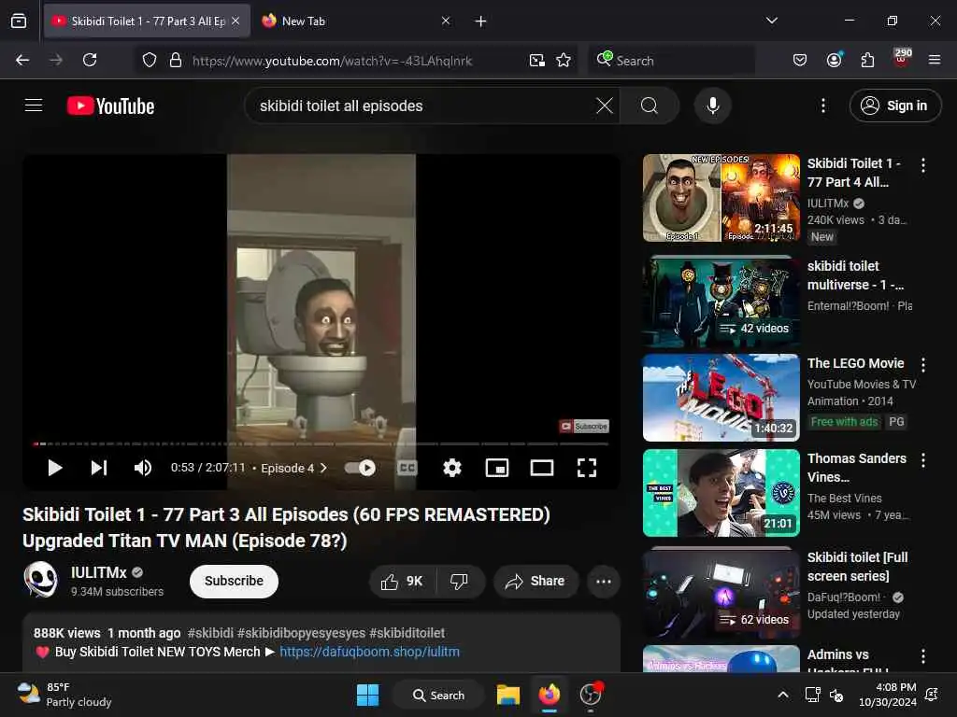Viewport: 957px width, 717px height.
Task: Search with your voice microphone
Action: (x=712, y=105)
